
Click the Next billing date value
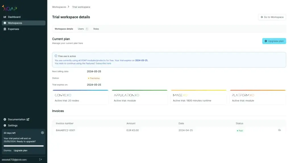(94, 71)
